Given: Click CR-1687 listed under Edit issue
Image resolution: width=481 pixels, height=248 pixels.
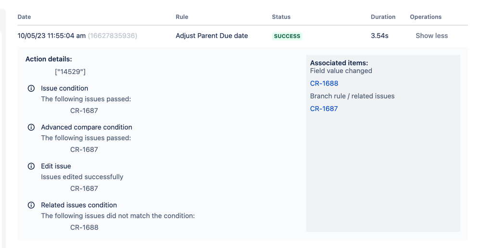Looking at the screenshot, I should click(x=84, y=188).
